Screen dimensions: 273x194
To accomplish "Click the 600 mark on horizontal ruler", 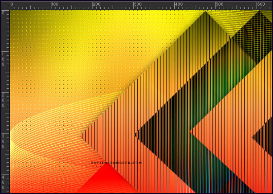I will [x=261, y=4].
